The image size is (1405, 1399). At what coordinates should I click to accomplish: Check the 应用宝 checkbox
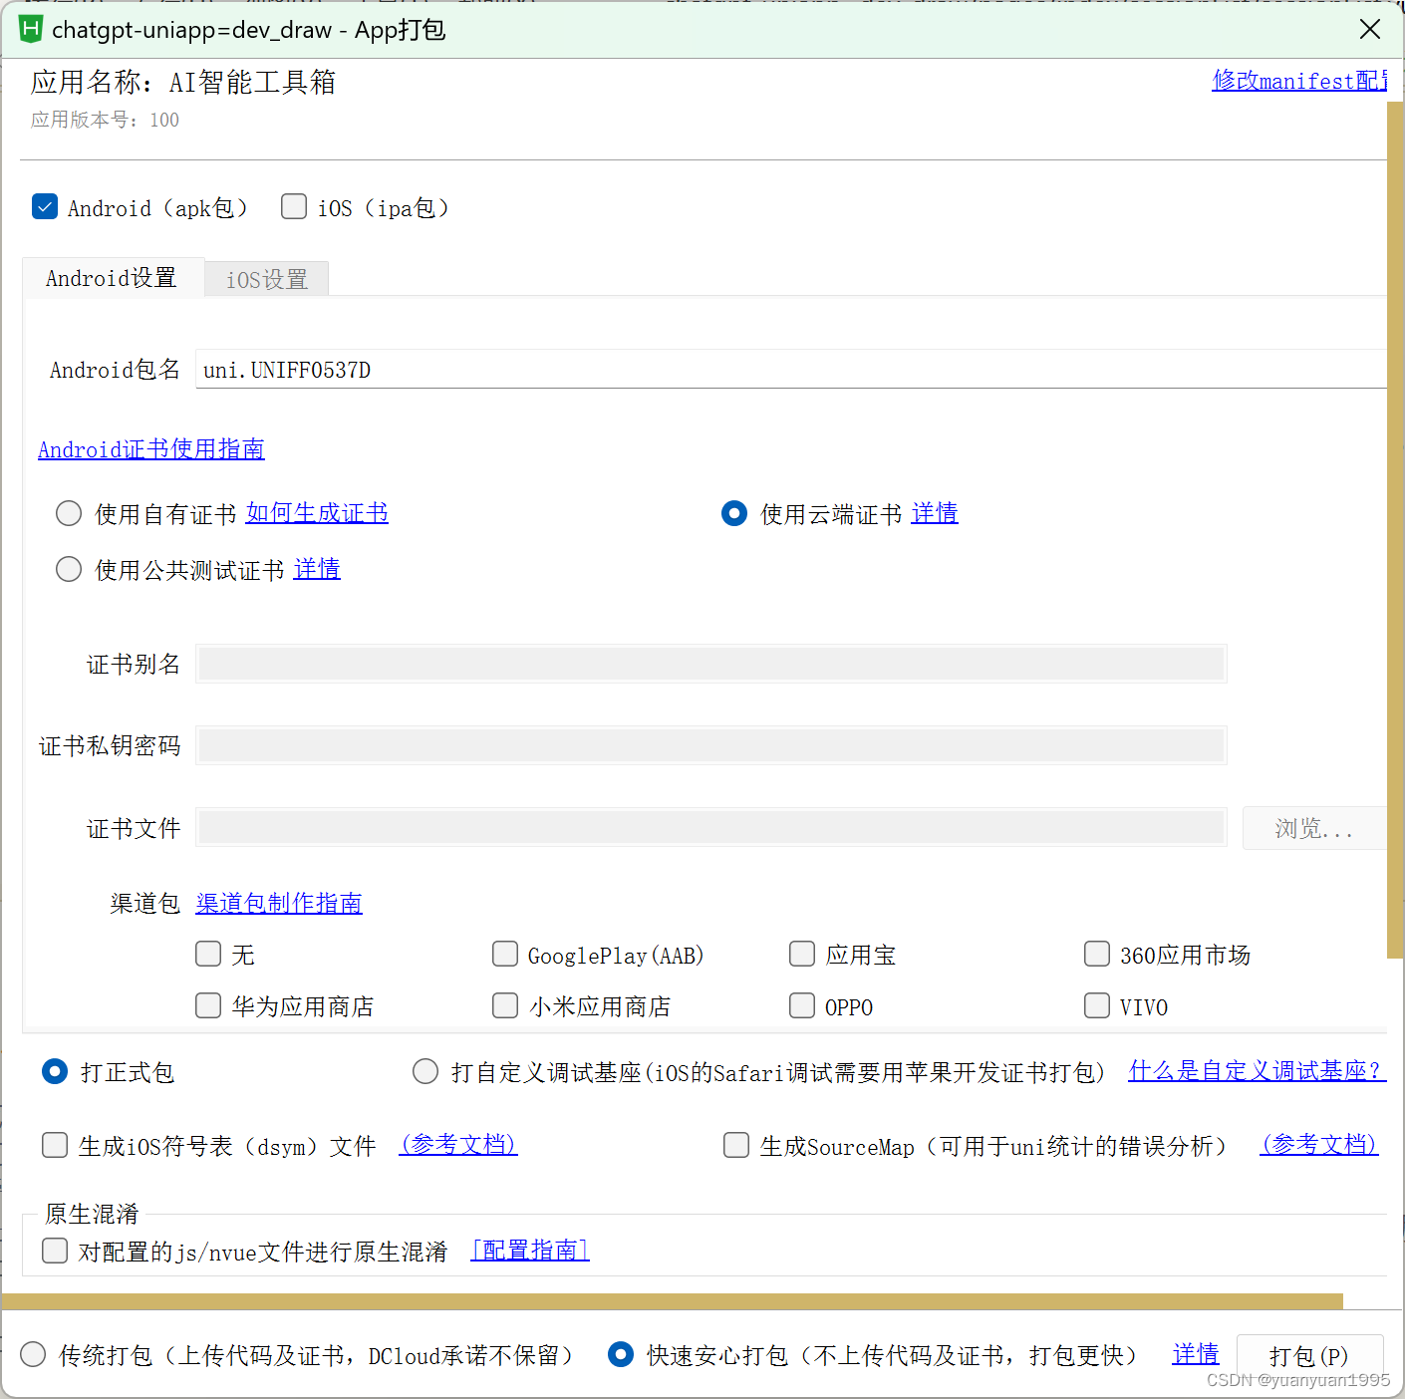[802, 954]
